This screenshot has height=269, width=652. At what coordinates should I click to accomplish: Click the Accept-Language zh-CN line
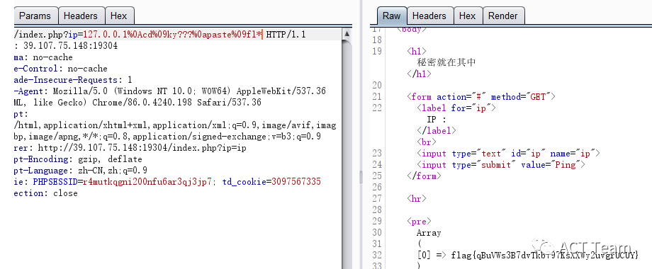tap(80, 170)
